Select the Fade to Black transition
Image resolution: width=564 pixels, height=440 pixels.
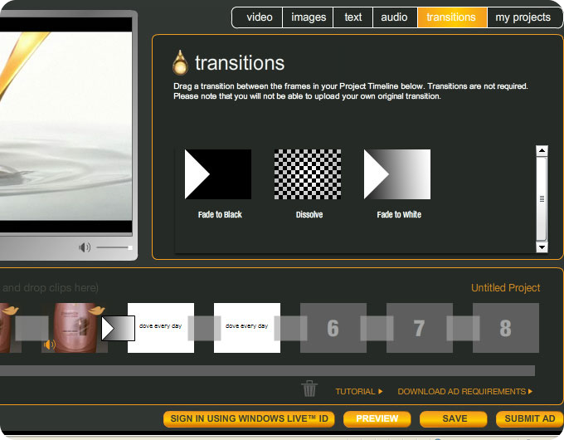coord(218,174)
